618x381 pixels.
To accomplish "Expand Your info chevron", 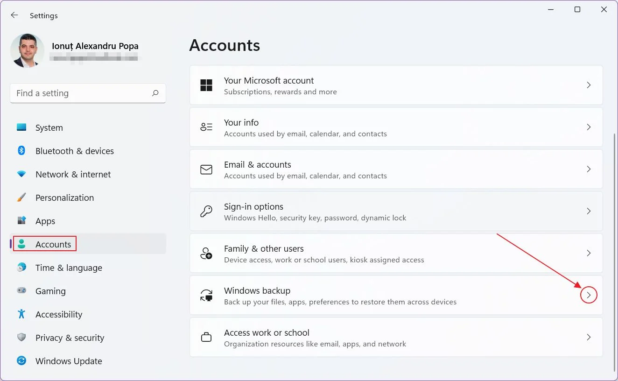I will click(589, 127).
